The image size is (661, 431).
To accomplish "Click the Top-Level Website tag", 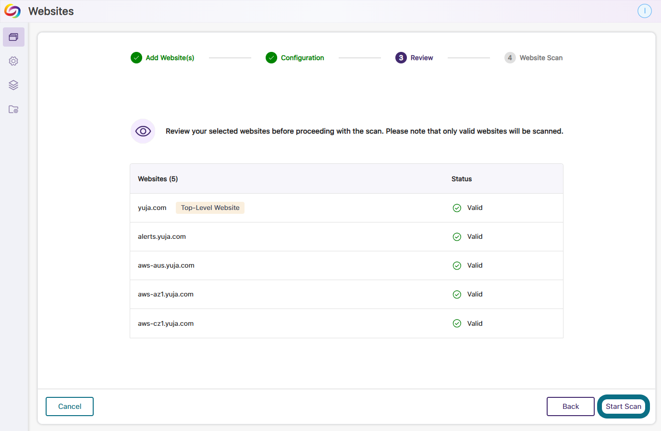I will [210, 208].
